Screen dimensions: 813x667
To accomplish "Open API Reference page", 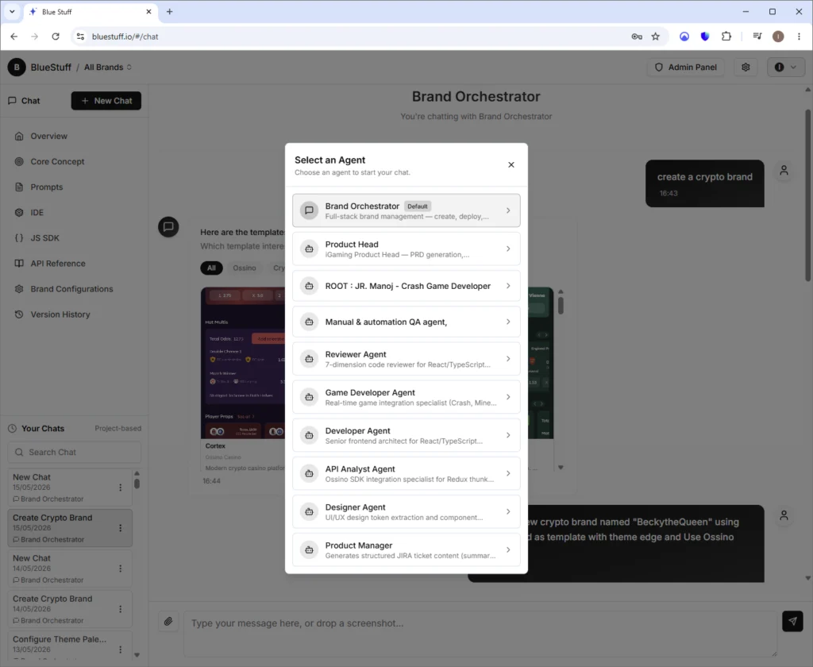I will point(57,264).
